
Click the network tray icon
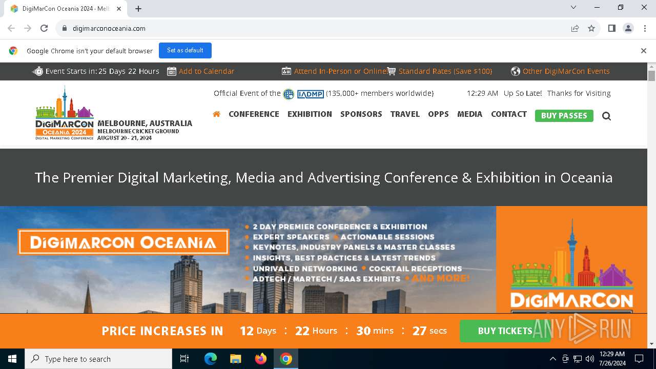click(x=578, y=359)
